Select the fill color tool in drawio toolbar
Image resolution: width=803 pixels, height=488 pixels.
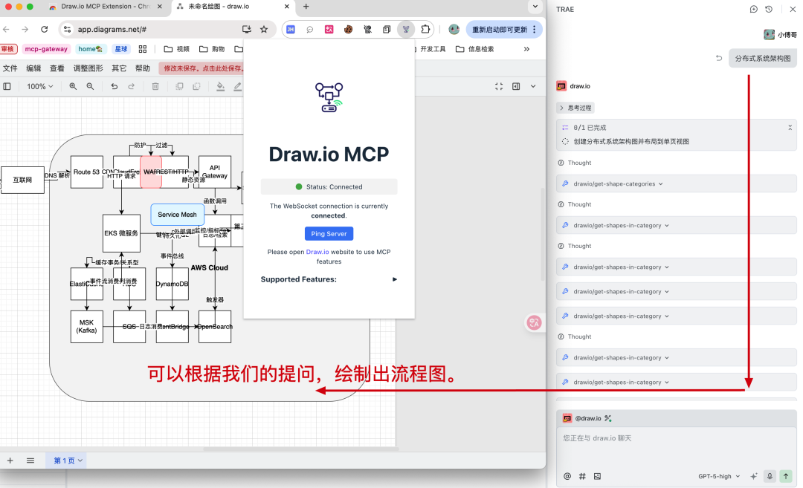(x=219, y=86)
